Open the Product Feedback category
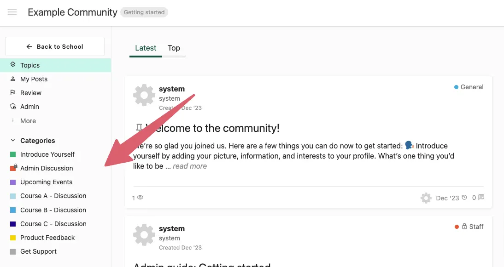 click(47, 238)
